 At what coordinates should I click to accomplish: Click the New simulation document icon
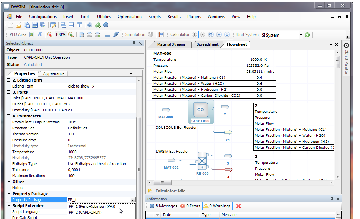click(11, 25)
